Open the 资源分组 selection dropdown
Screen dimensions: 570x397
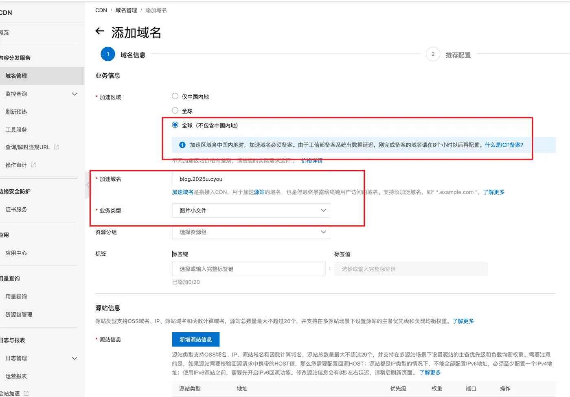click(x=251, y=232)
